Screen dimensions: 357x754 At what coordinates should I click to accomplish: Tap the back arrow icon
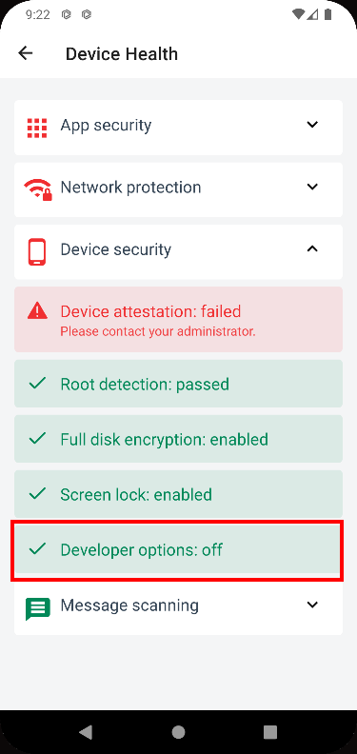pyautogui.click(x=25, y=53)
